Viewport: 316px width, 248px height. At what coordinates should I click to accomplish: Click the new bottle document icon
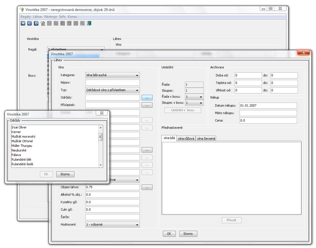coord(43,23)
